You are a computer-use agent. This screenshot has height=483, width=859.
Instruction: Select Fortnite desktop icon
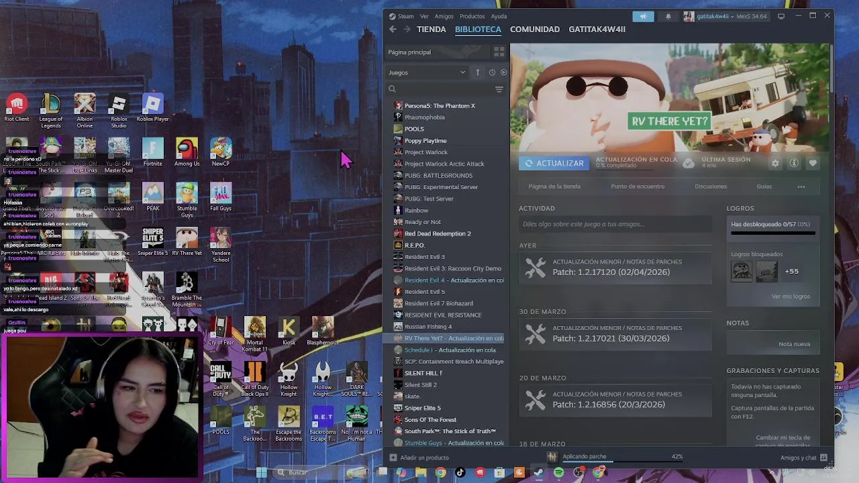tap(153, 152)
